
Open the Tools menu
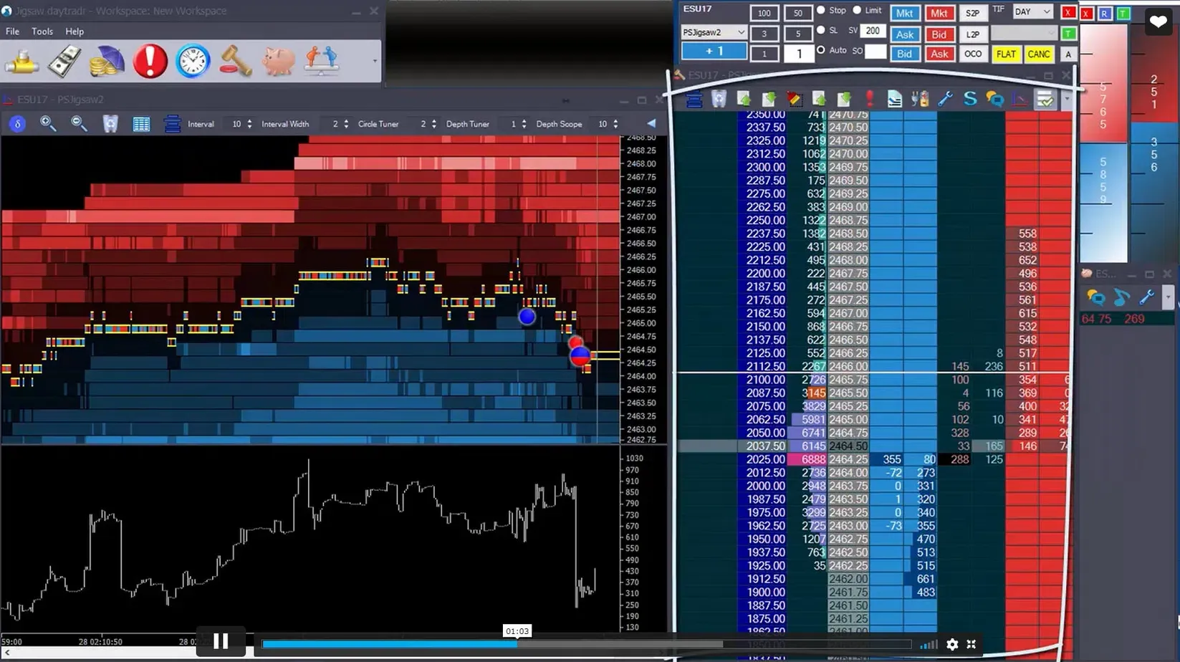point(42,31)
